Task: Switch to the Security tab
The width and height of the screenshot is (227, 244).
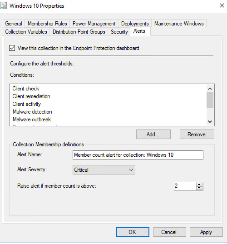Action: tap(119, 32)
